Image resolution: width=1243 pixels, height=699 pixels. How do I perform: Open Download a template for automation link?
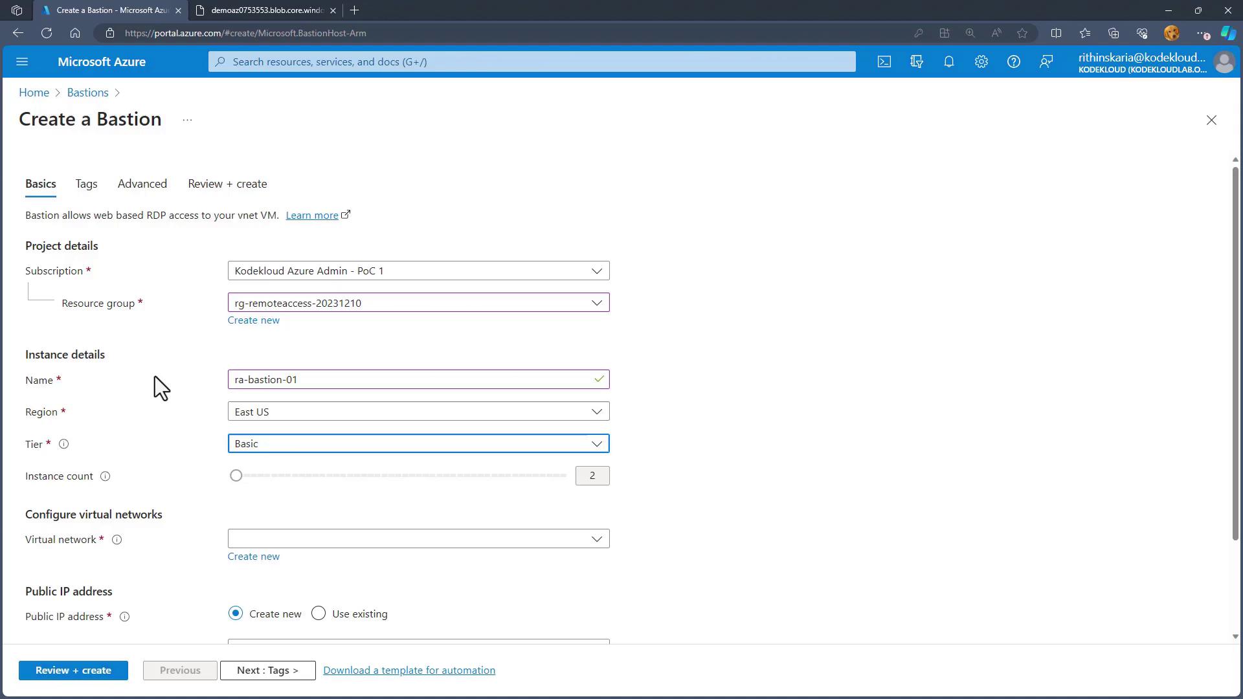[x=409, y=671]
